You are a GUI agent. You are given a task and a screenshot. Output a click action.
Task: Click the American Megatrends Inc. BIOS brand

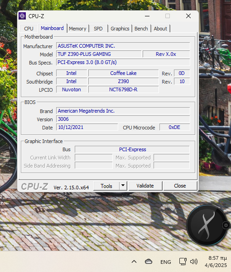tap(123, 111)
